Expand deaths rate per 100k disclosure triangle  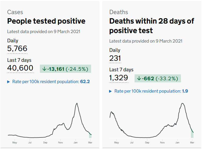[x=111, y=91]
